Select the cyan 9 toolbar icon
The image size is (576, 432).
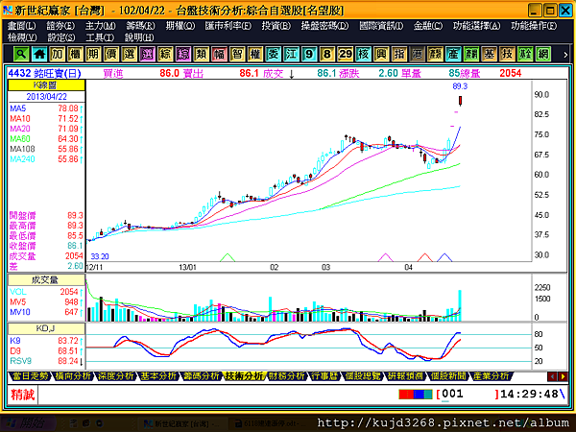click(309, 55)
